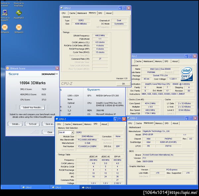Click Save as button in 3DMark Score
Image resolution: width=199 pixels, height=196 pixels.
coord(49,124)
